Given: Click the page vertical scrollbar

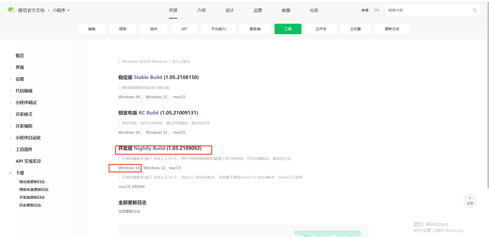Looking at the screenshot, I should point(488,95).
